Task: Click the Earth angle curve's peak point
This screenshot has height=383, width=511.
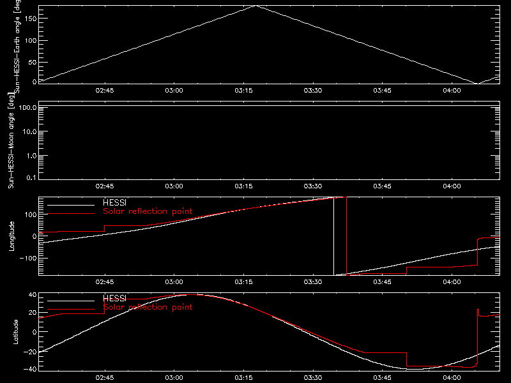Action: coord(256,6)
